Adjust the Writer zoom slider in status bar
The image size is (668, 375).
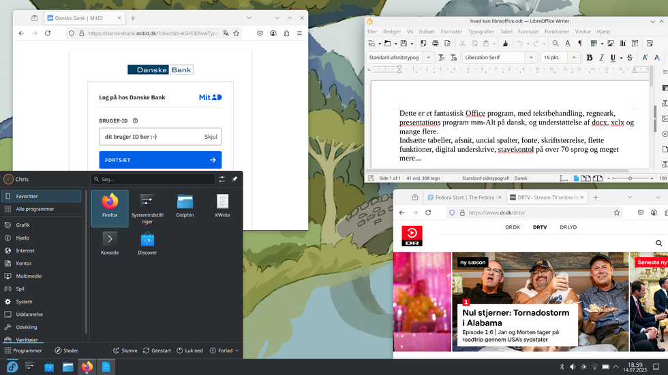[630, 178]
